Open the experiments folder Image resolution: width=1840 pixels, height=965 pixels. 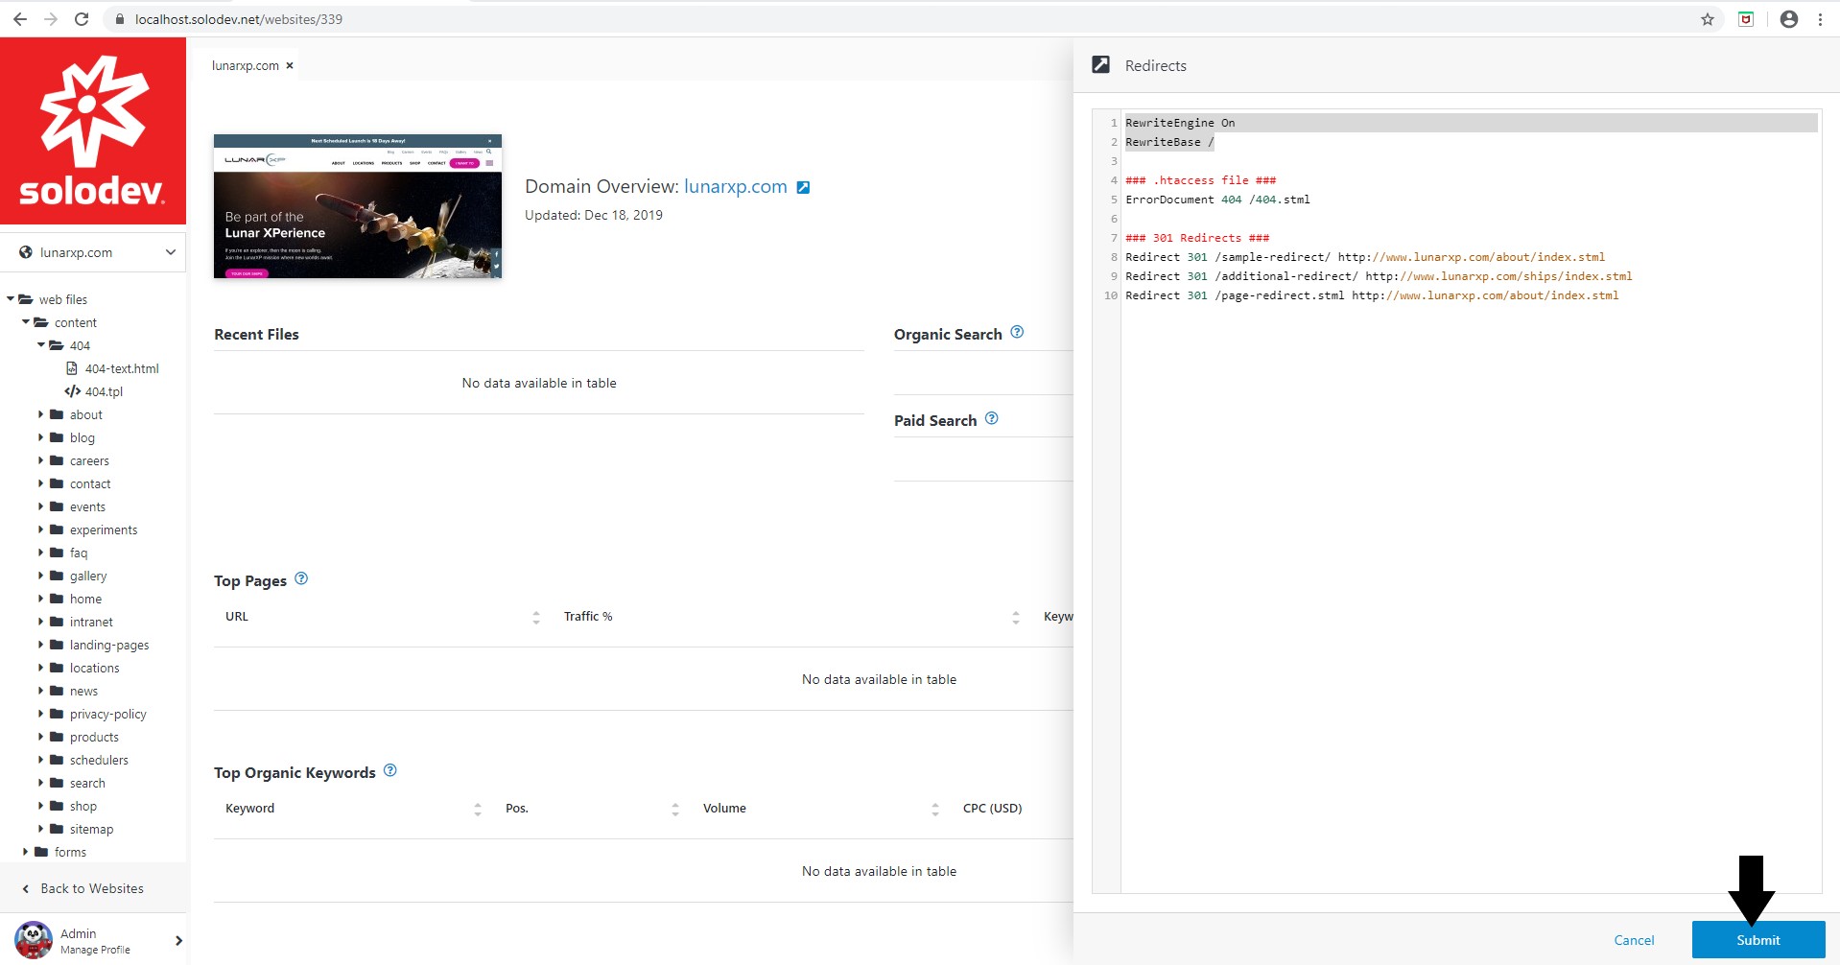[104, 530]
